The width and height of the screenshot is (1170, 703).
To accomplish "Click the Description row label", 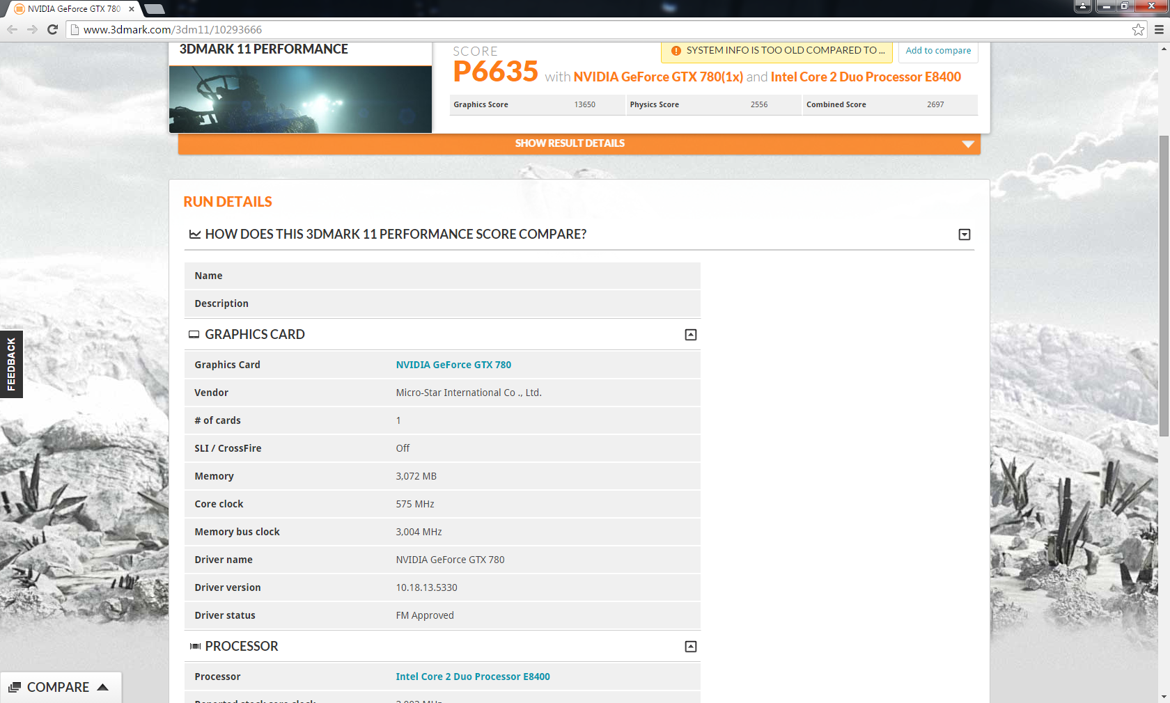I will tap(221, 303).
